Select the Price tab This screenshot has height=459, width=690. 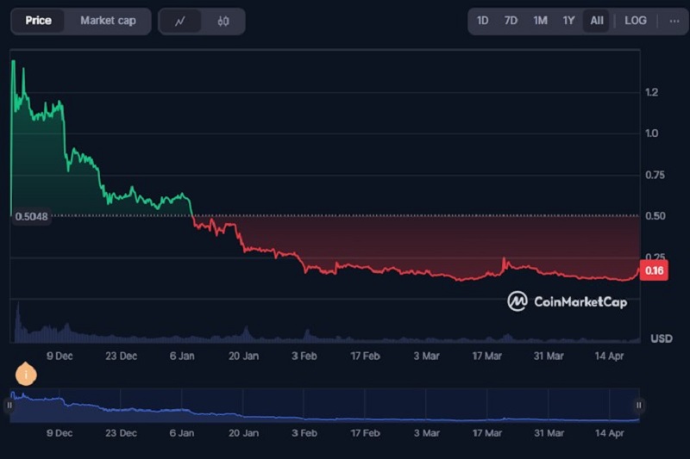[38, 21]
